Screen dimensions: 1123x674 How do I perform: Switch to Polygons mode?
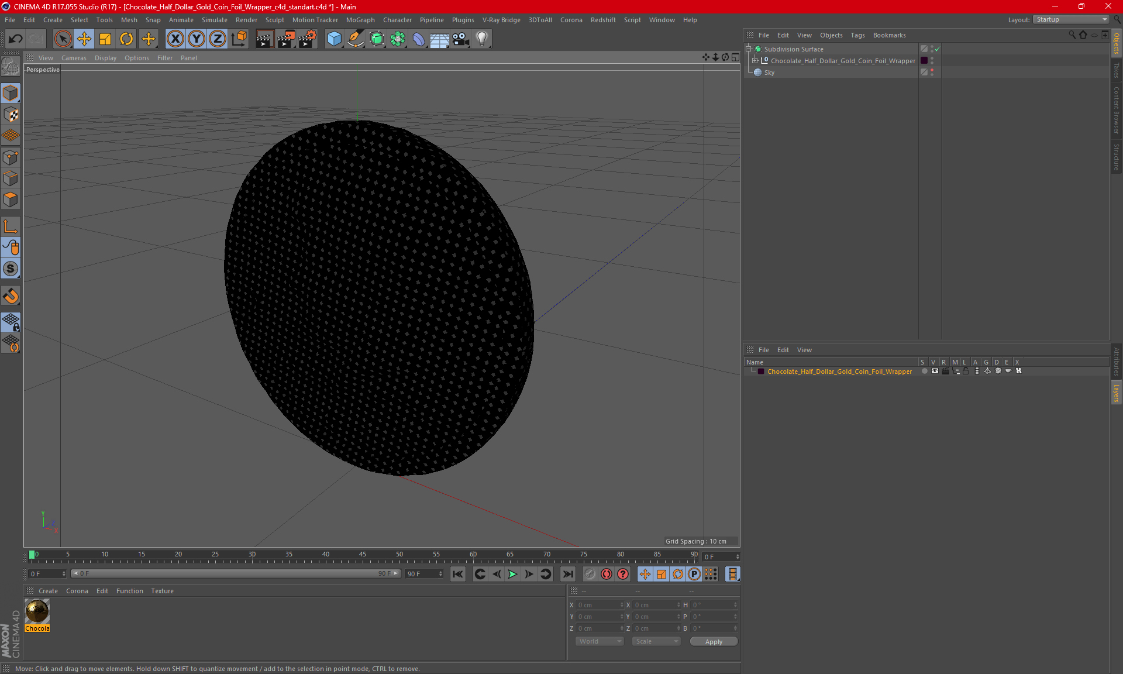click(11, 200)
